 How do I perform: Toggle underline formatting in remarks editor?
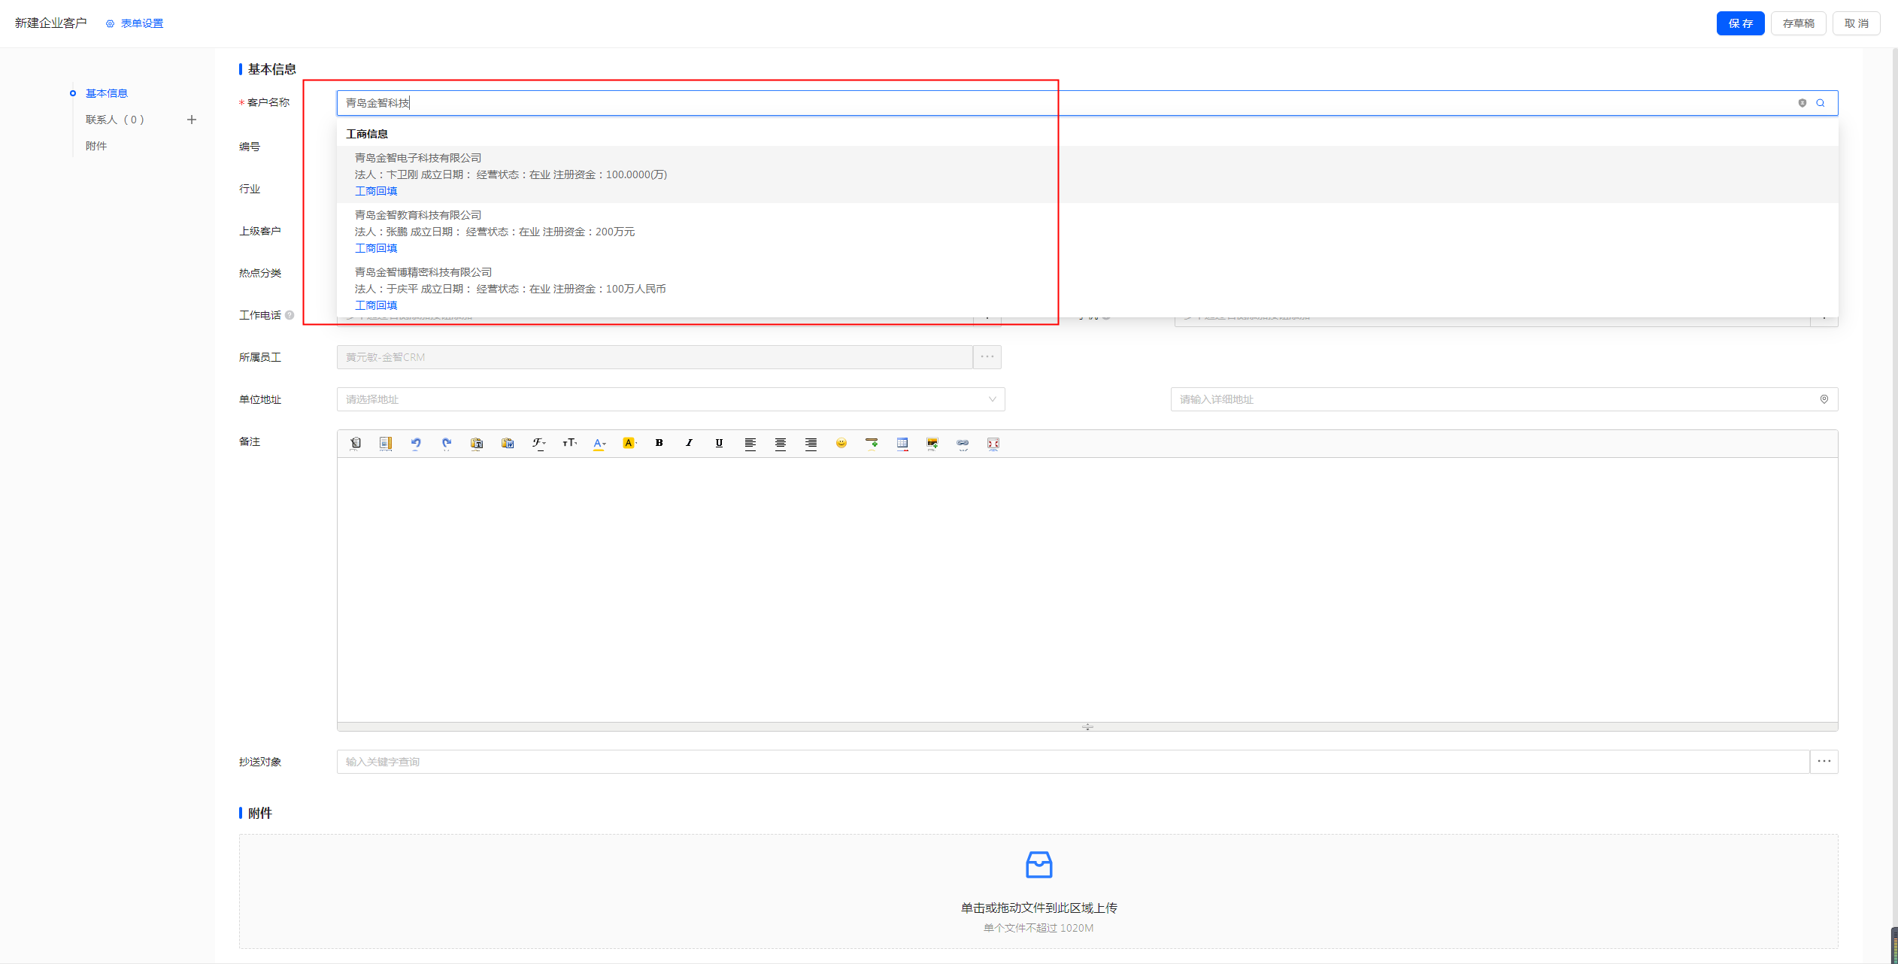(719, 444)
